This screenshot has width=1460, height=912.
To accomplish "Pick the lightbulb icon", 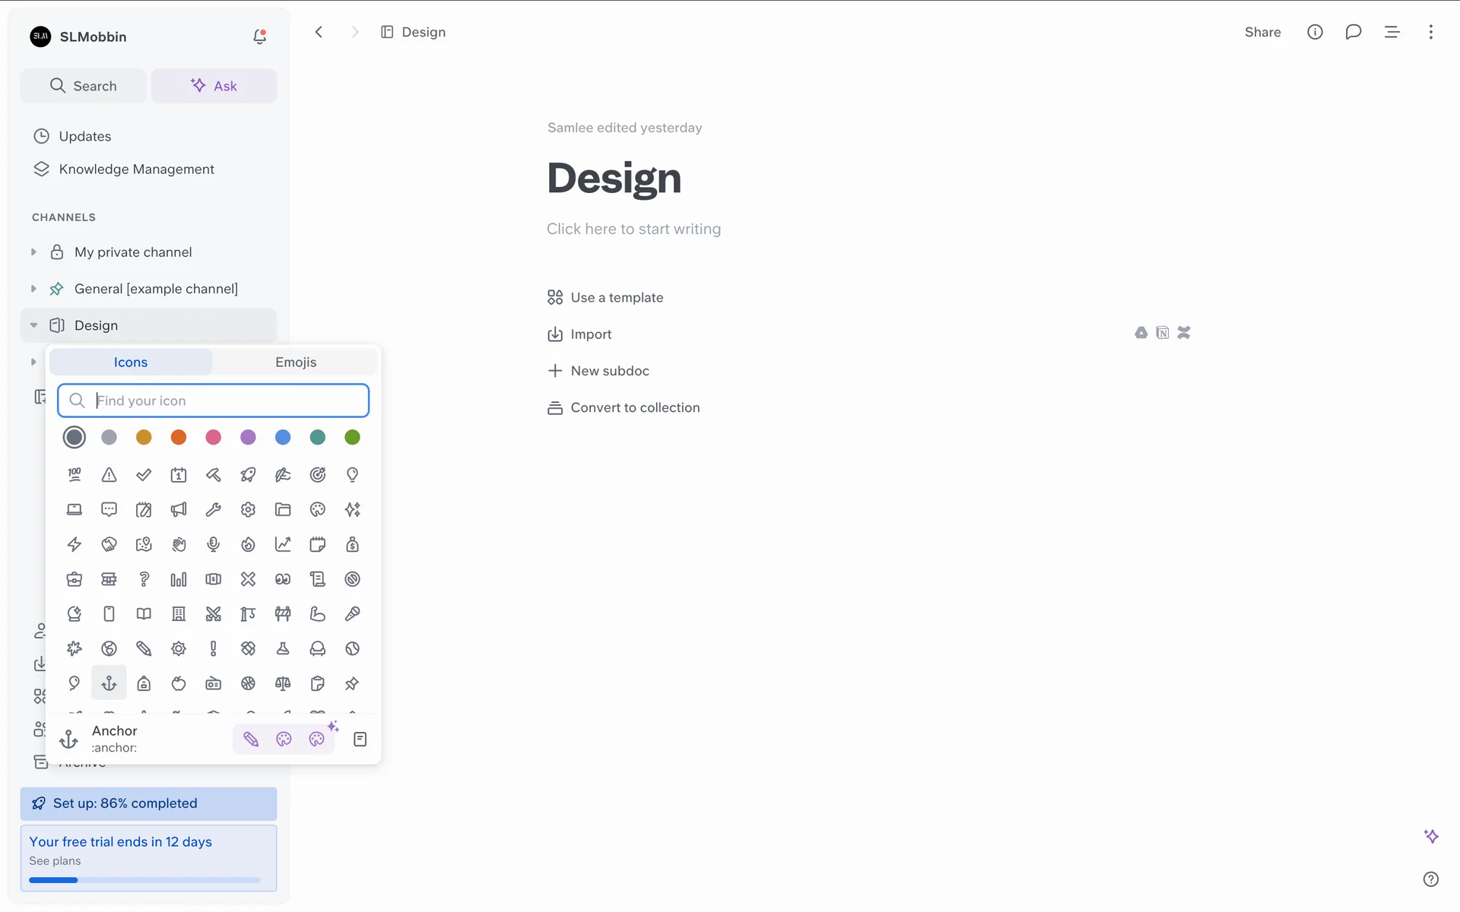I will point(352,475).
